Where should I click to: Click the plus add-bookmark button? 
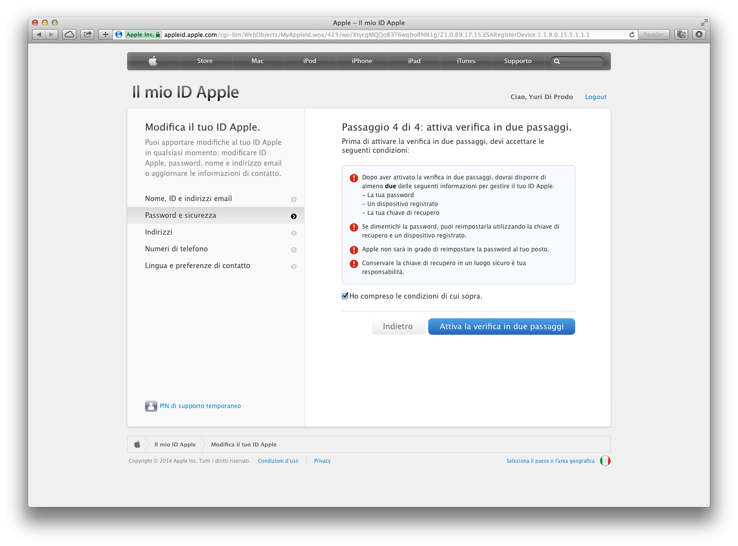click(105, 34)
